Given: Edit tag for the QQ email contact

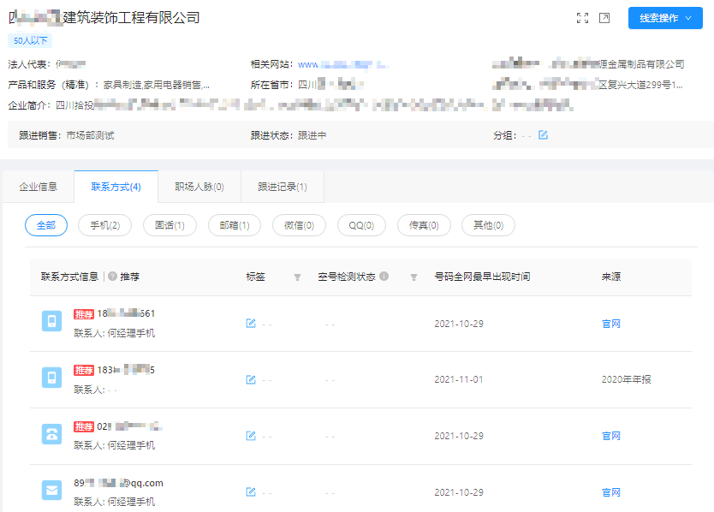Looking at the screenshot, I should click(251, 492).
